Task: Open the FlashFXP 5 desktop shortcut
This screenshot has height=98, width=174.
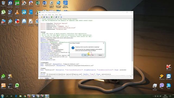Action: [x=3, y=77]
